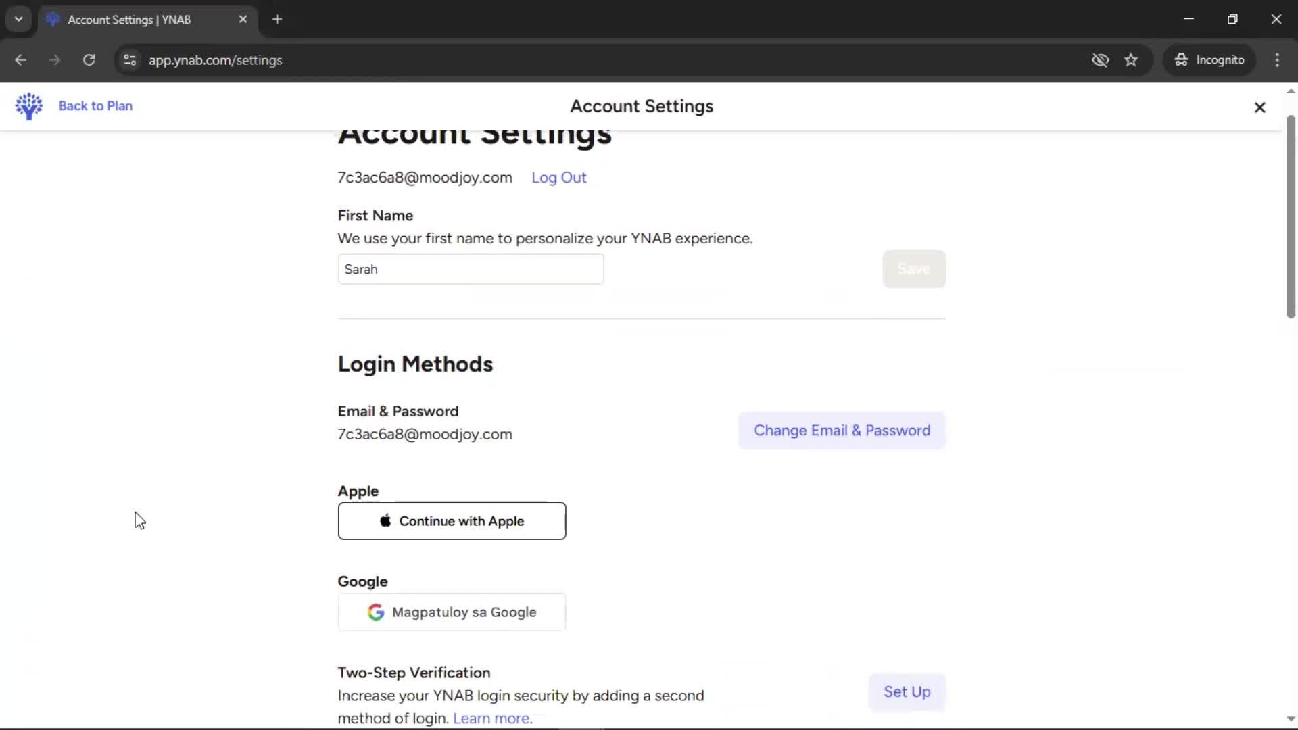This screenshot has width=1298, height=730.
Task: Click Back to Plan link
Action: (x=95, y=106)
